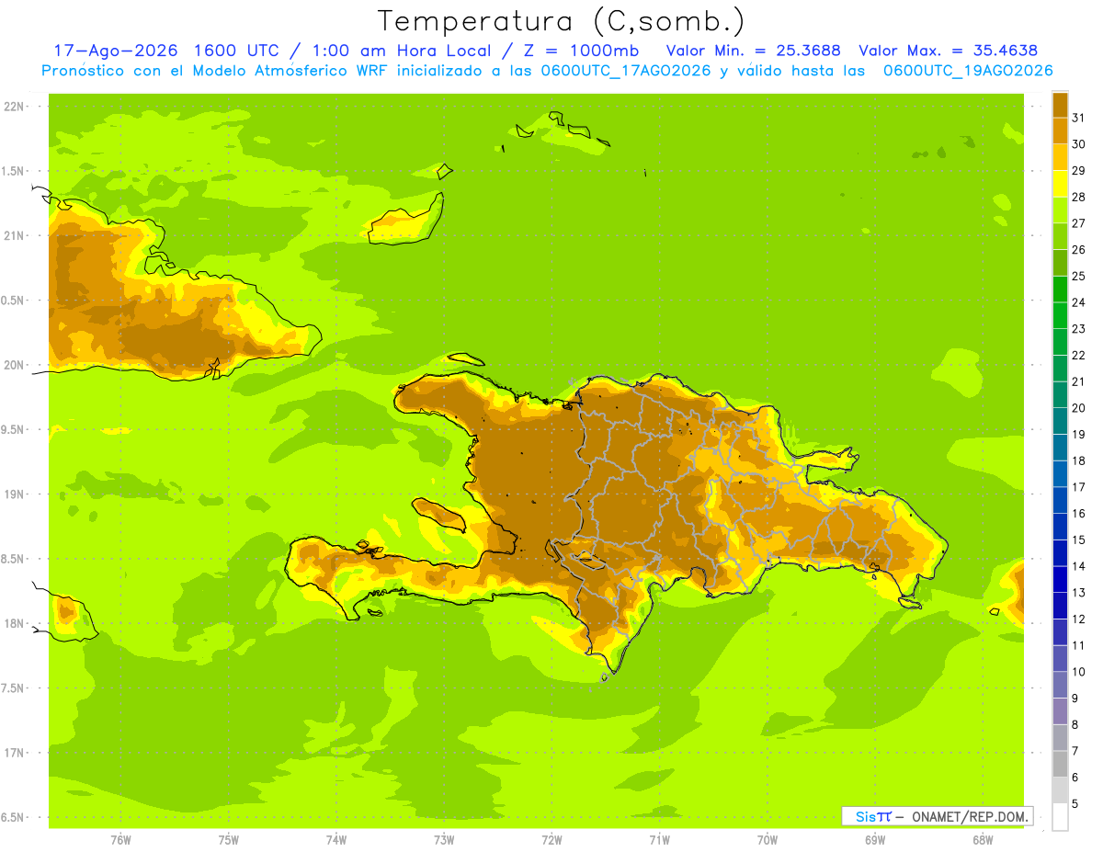Click the teal legend band between 19 and 20
Viewport: 1103px width, 852px height.
pyautogui.click(x=1060, y=421)
